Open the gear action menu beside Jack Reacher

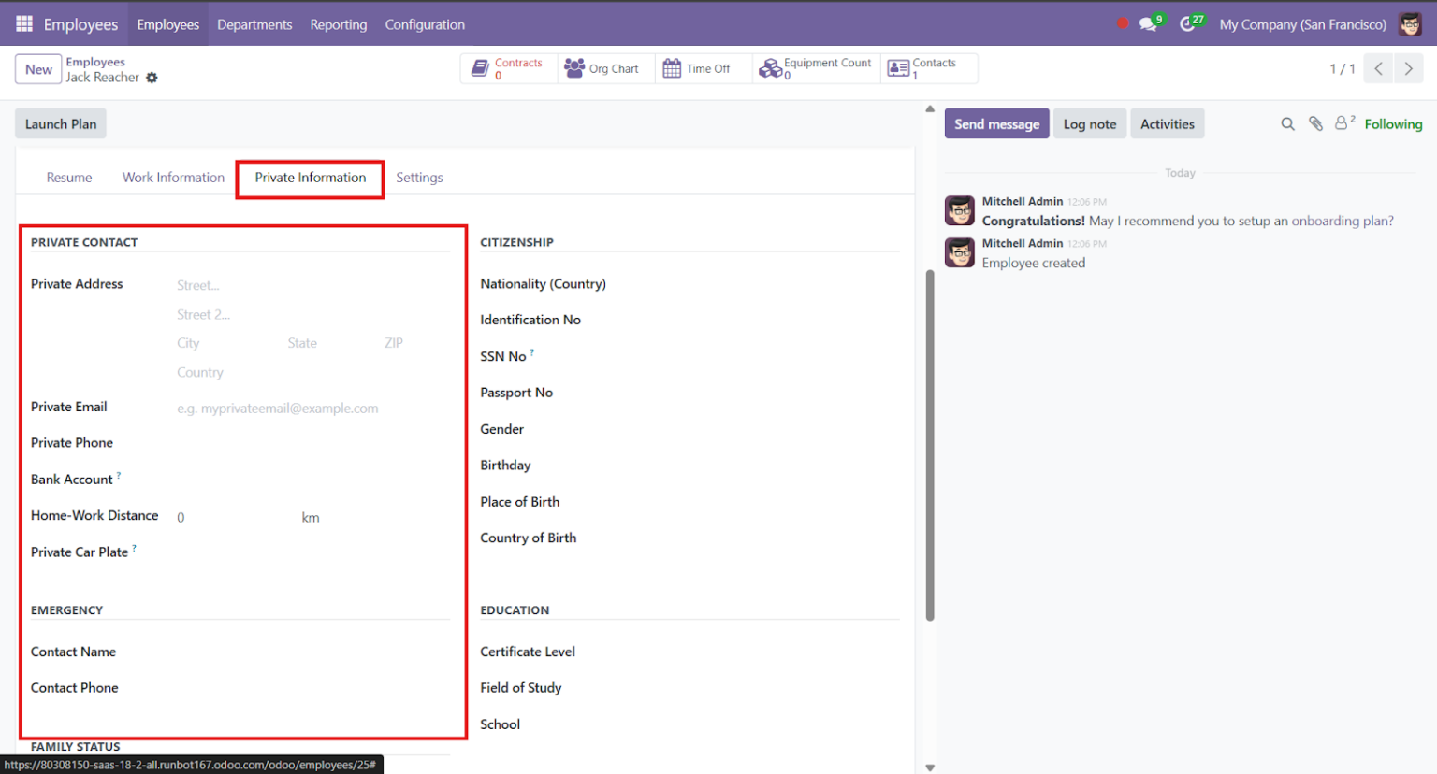(152, 78)
